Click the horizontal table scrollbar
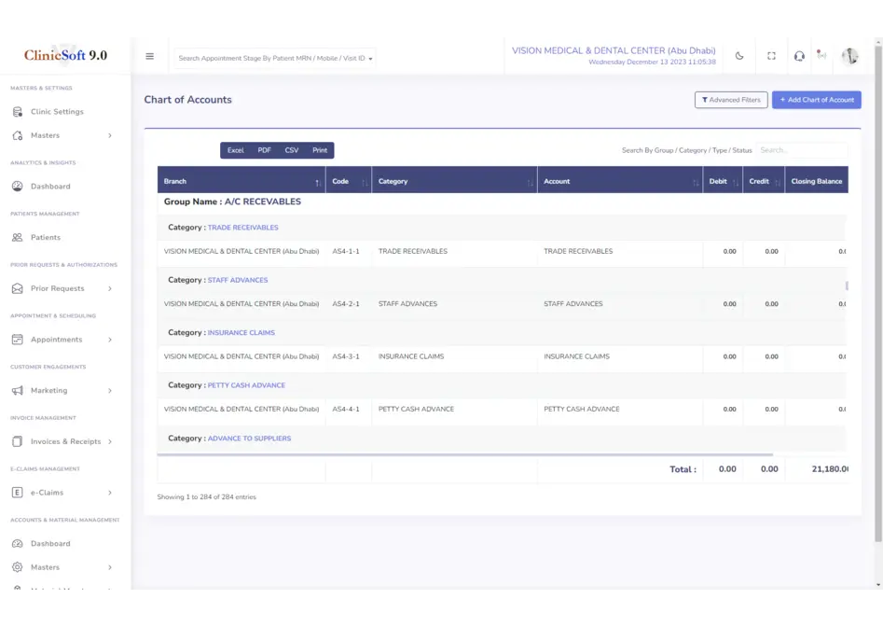This screenshot has width=883, height=627. coord(466,454)
